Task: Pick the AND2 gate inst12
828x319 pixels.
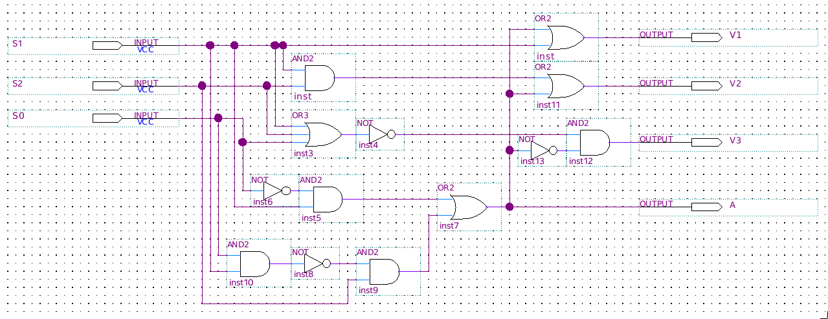Action: [x=594, y=143]
